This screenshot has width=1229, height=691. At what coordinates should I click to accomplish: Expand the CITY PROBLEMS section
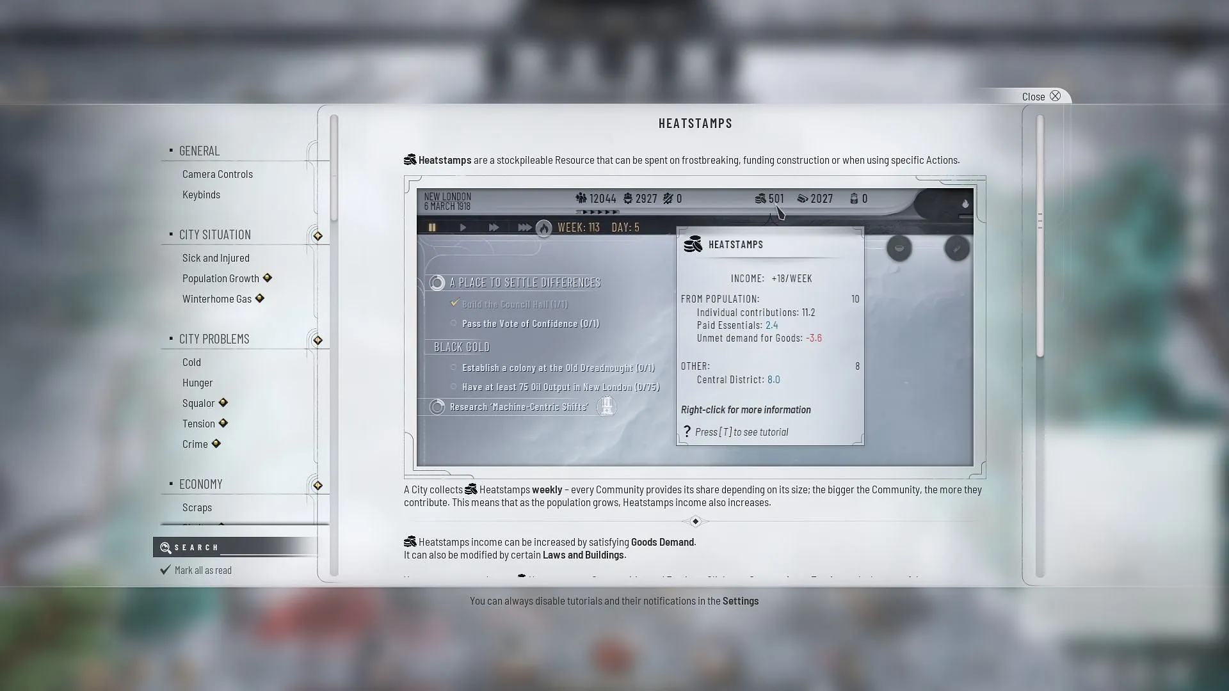click(214, 338)
